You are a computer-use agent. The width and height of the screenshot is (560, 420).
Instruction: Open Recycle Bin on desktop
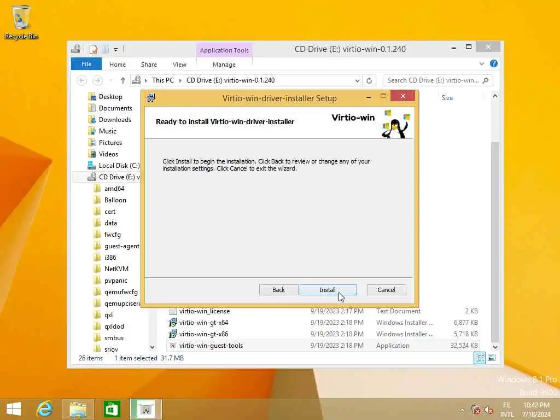(x=21, y=22)
